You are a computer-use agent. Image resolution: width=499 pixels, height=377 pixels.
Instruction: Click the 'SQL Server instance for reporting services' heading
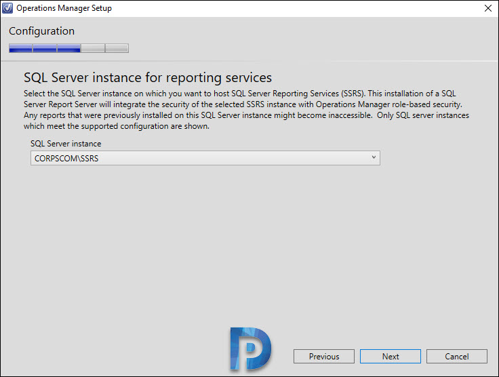pyautogui.click(x=148, y=78)
